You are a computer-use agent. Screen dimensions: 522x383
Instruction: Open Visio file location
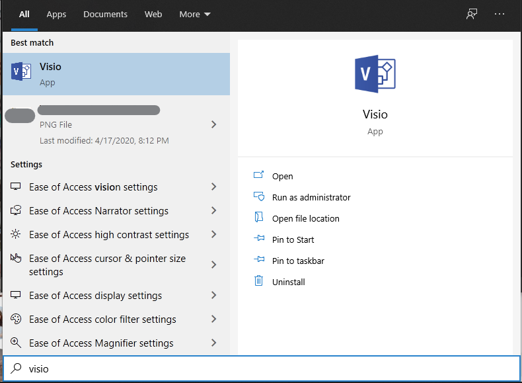point(305,218)
